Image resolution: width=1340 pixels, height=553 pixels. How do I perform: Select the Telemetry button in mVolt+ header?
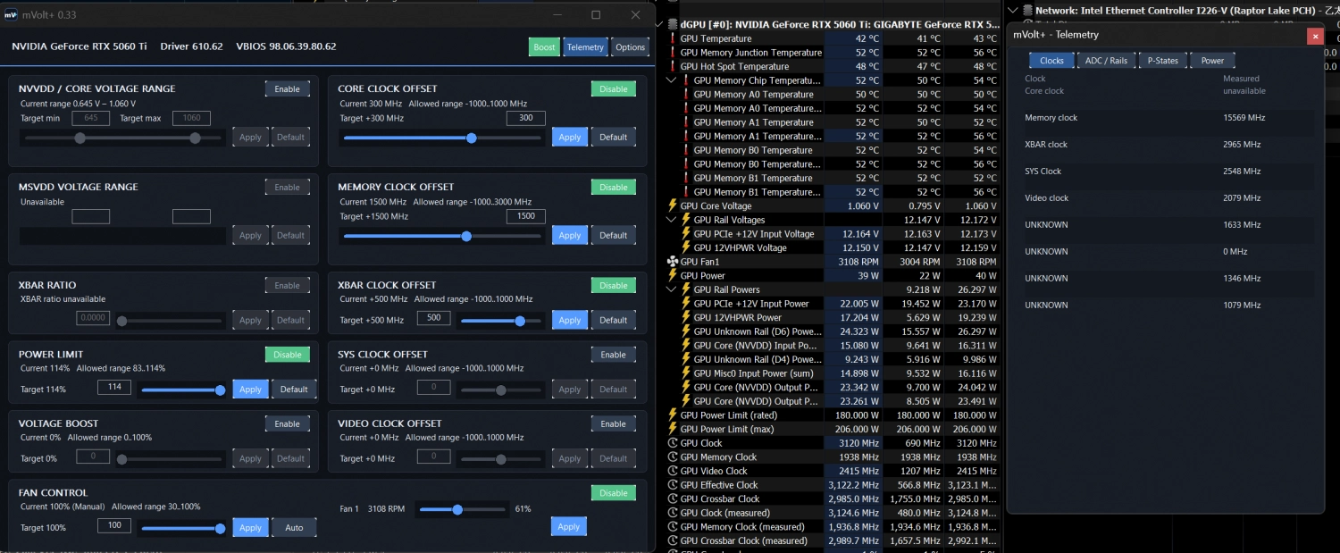click(x=585, y=47)
